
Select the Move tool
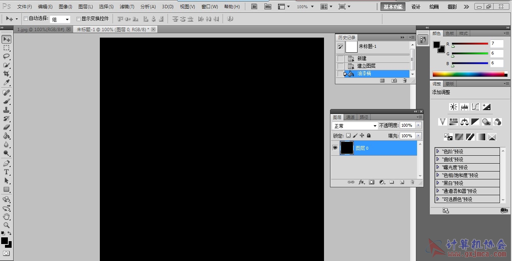click(6, 39)
